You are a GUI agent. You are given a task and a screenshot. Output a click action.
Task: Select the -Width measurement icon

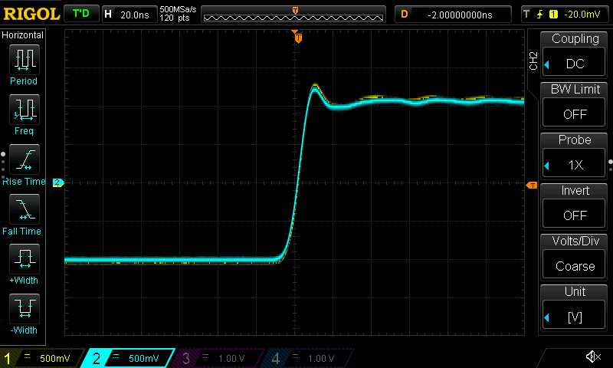pos(25,308)
